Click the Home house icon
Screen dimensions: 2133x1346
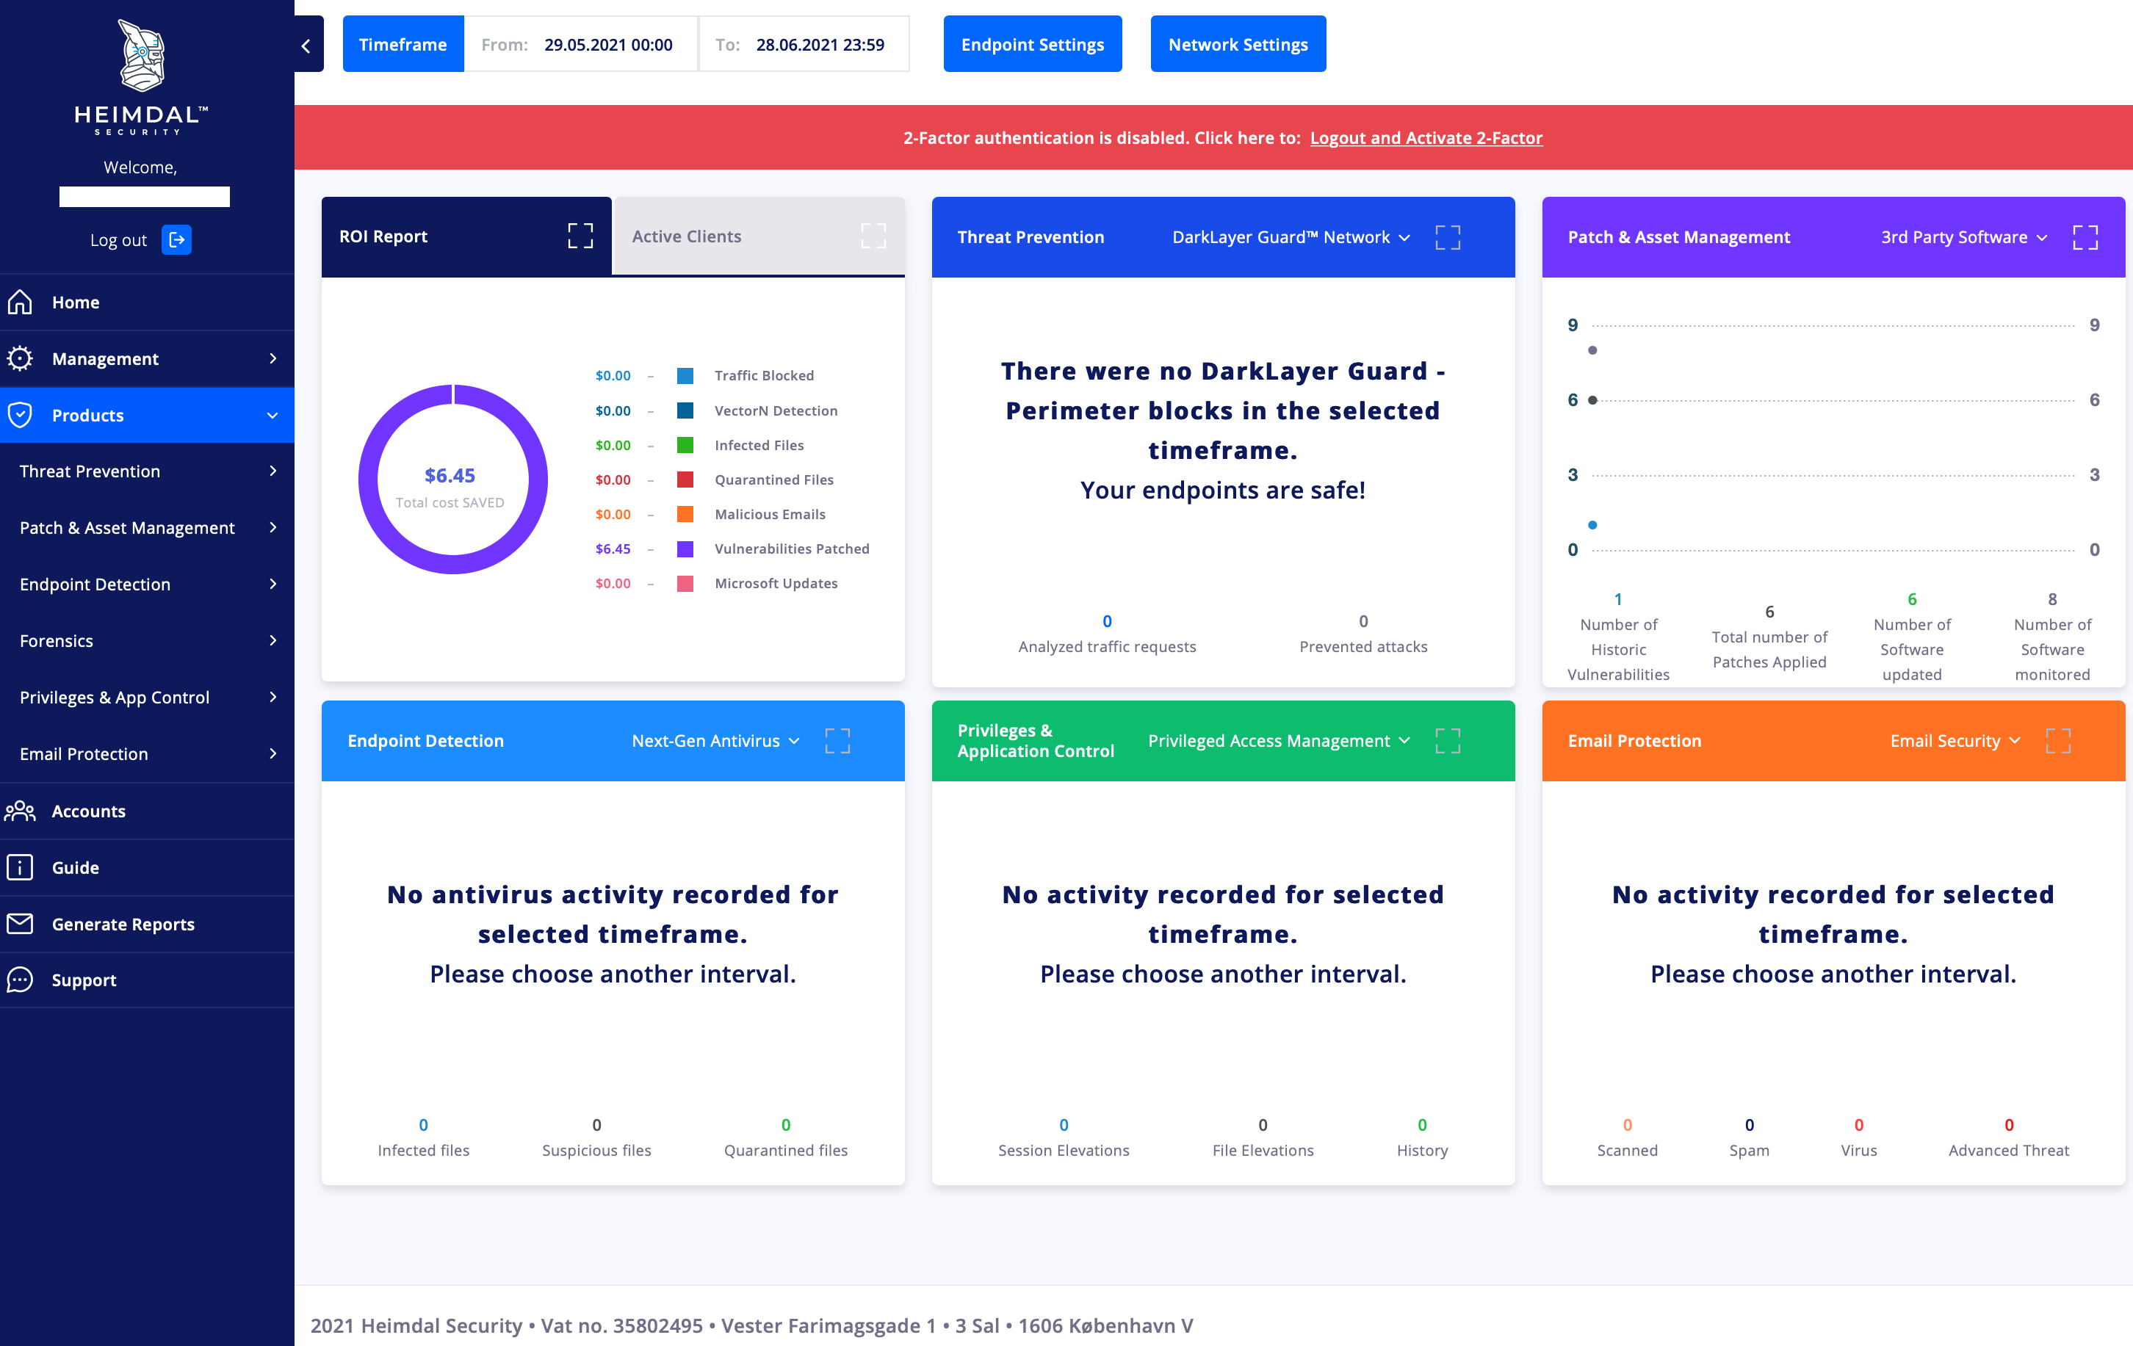21,302
